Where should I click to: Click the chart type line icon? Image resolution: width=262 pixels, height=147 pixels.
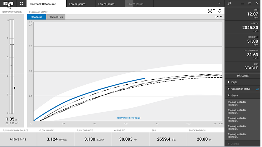(217, 17)
